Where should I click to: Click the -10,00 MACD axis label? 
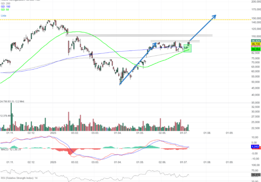[255, 159]
